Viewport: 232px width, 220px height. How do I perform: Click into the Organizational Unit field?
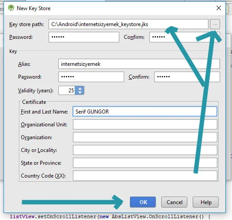point(145,125)
